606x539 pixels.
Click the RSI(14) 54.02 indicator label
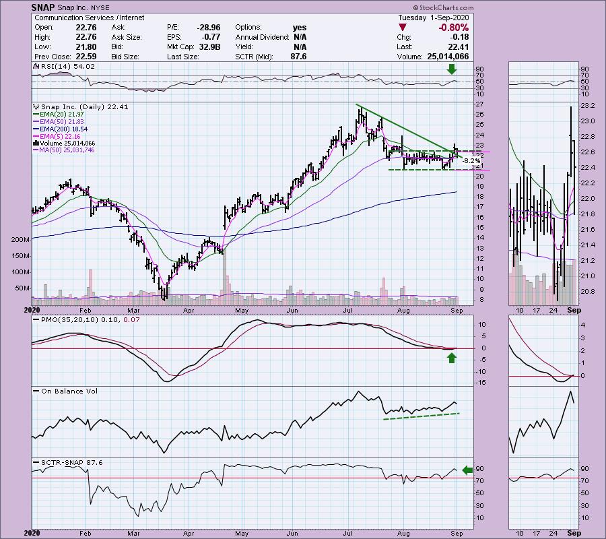[68, 67]
